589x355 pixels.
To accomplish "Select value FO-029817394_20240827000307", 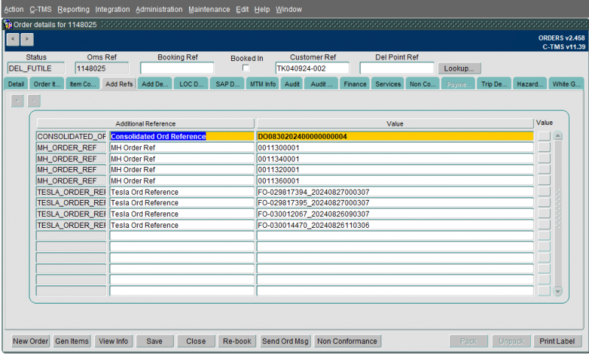I will (x=395, y=192).
